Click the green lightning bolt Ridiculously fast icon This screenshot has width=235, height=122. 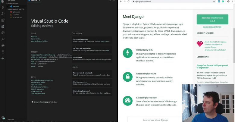(x=127, y=53)
